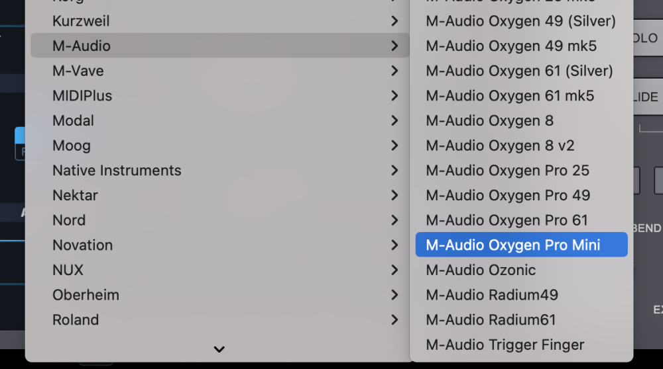Choose M-Audio Trigger Finger

[505, 345]
